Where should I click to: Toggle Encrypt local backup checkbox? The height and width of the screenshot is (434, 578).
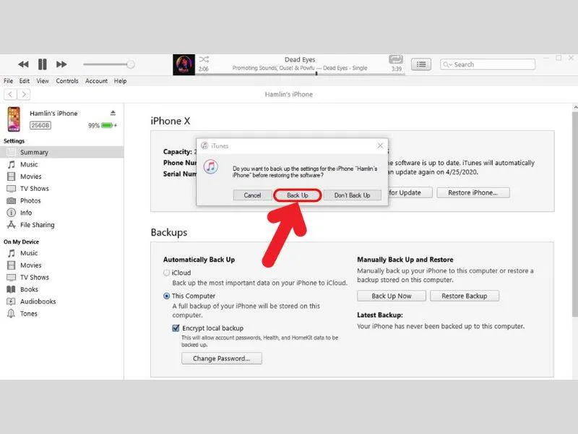(176, 328)
